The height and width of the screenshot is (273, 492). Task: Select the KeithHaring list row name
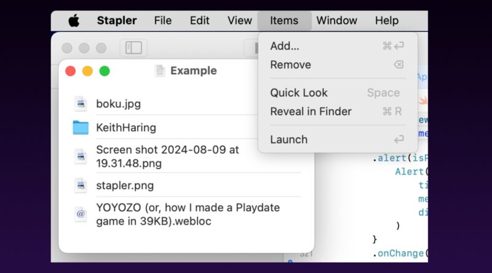[126, 128]
